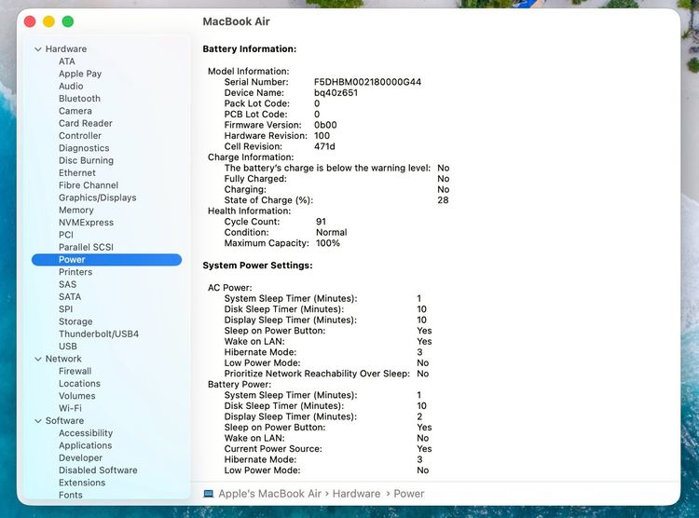This screenshot has width=699, height=518.
Task: Select Accessibility under Software
Action: point(86,433)
